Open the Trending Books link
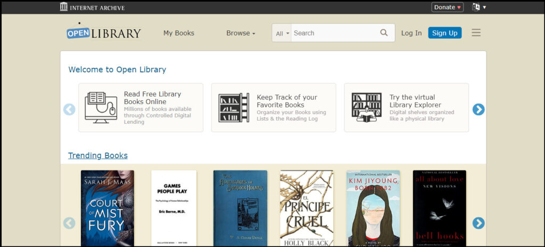Screen dimensions: 545x247 coord(98,156)
